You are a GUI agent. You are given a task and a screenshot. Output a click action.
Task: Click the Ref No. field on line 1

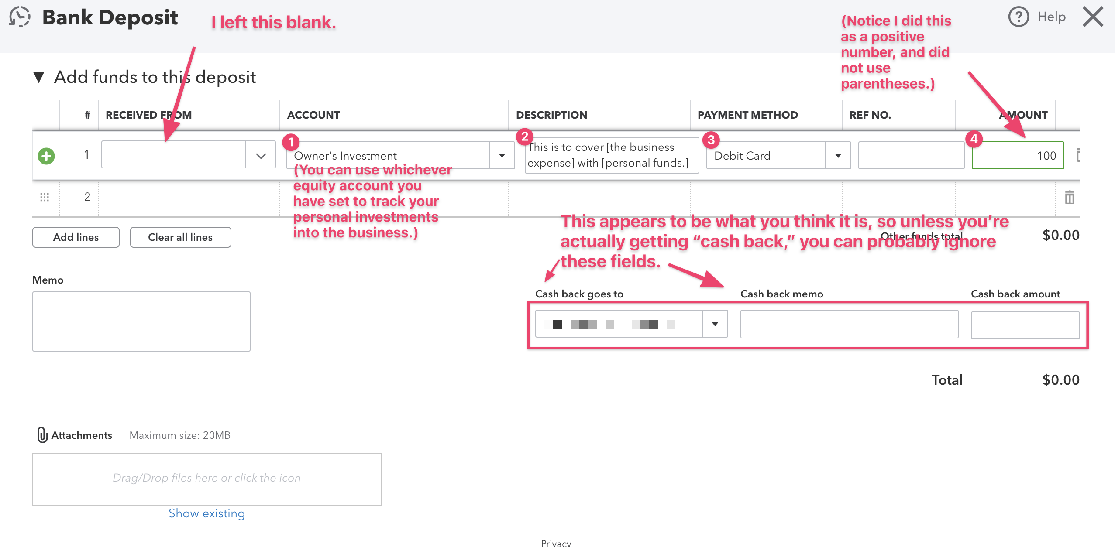coord(911,156)
